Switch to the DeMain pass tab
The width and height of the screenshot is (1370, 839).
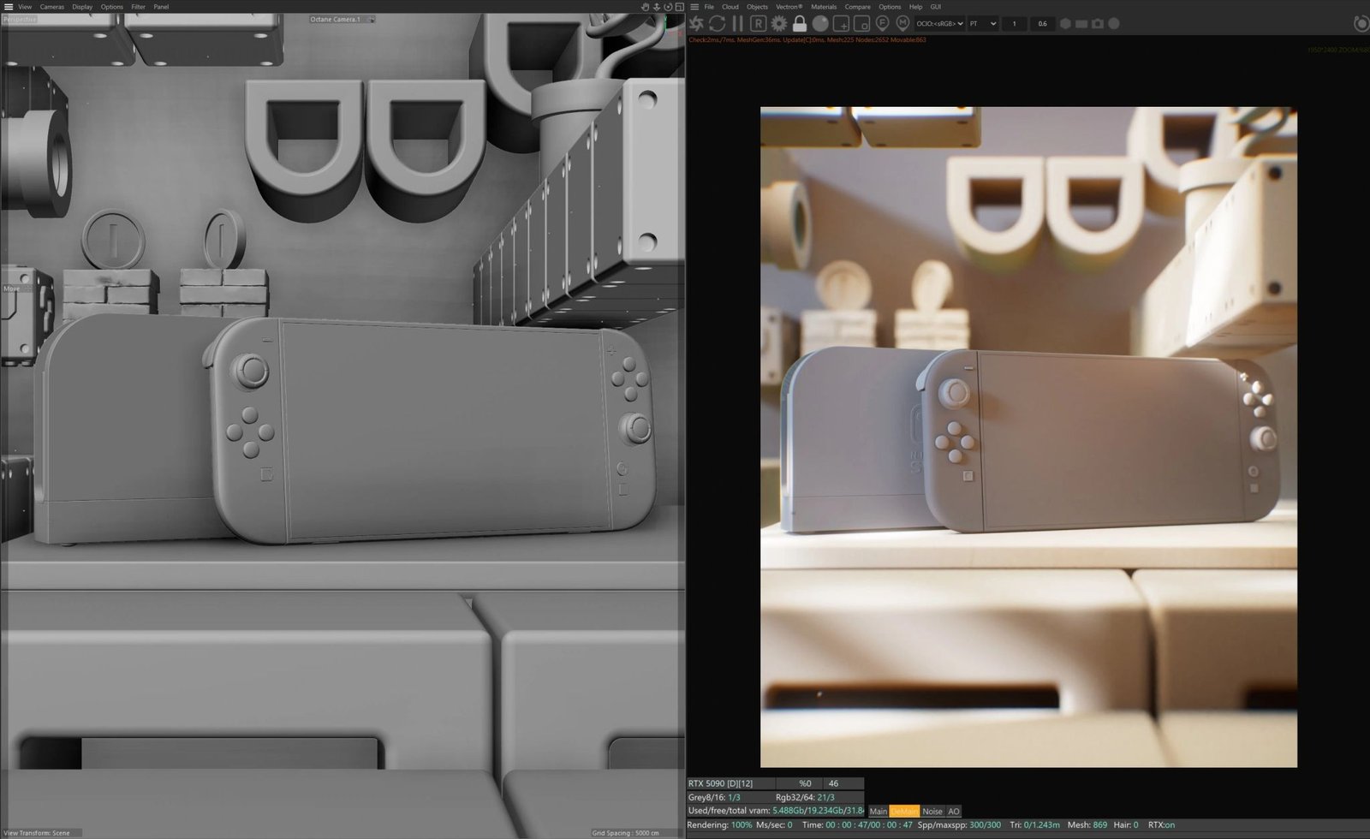904,812
